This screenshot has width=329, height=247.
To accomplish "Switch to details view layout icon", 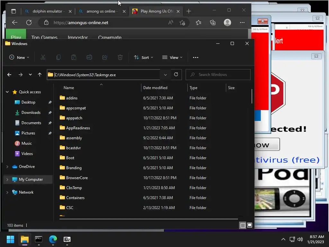I will click(243, 225).
